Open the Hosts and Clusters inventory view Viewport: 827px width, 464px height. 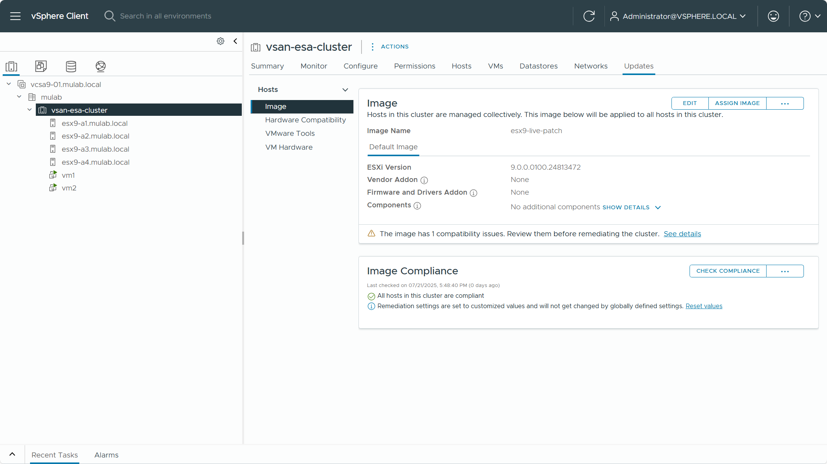[x=12, y=66]
